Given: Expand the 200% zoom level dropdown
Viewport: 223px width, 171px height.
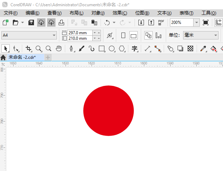Looking at the screenshot, I should pos(197,22).
